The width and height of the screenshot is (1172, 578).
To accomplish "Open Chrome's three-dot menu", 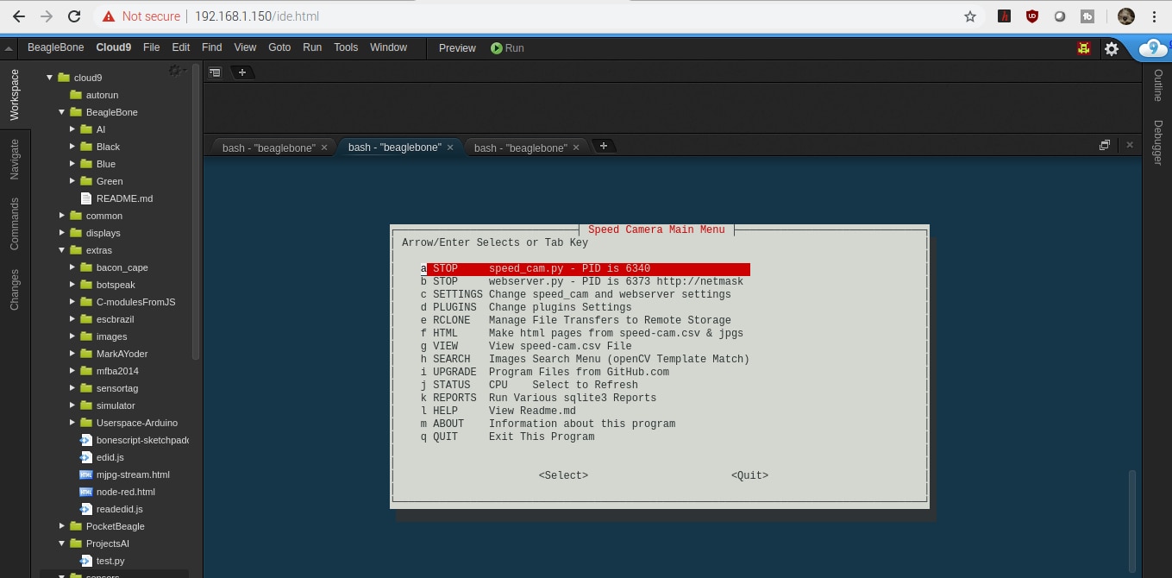I will click(1154, 16).
